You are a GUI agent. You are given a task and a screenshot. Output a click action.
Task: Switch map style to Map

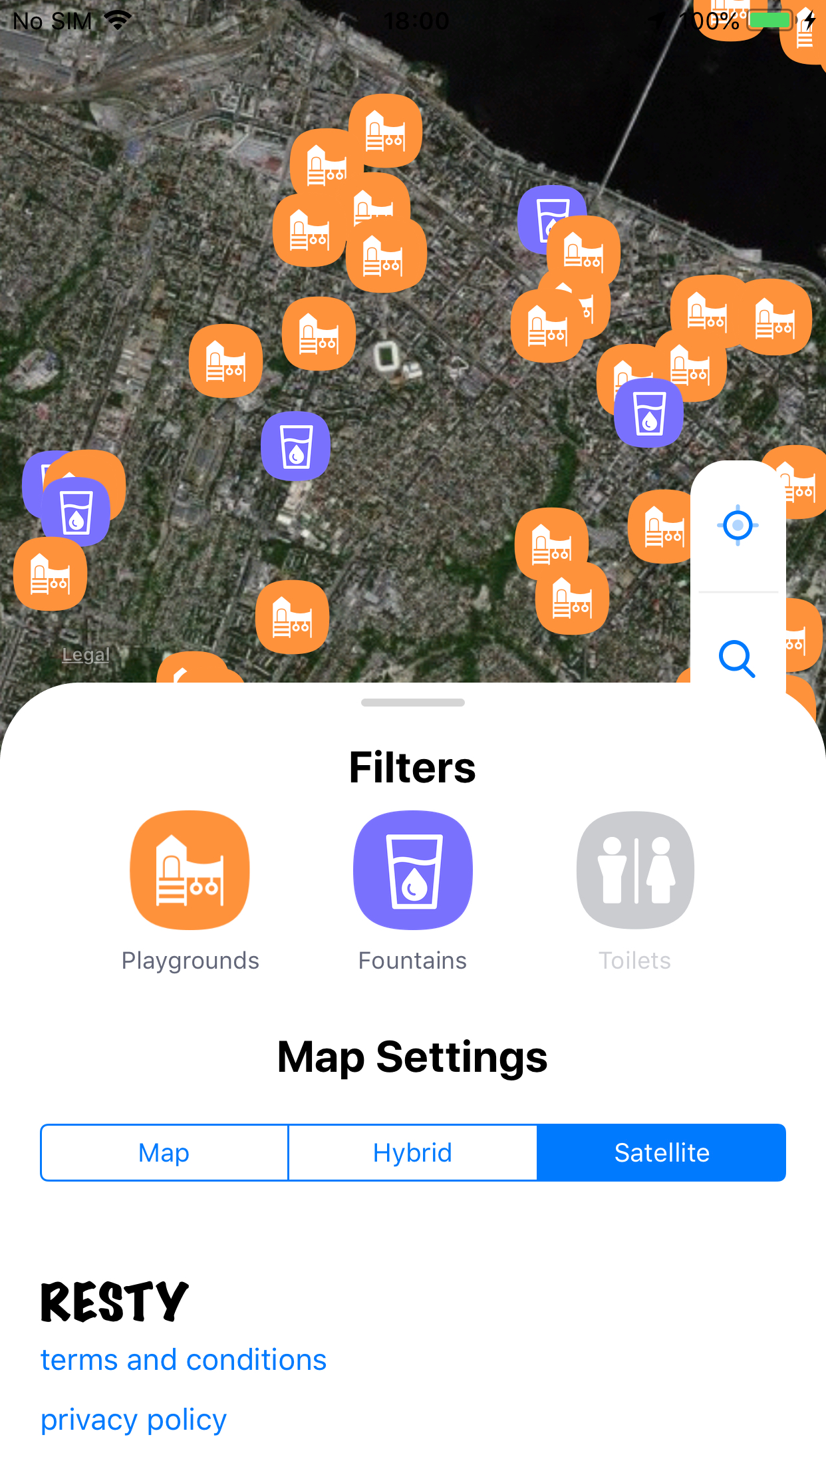tap(164, 1153)
